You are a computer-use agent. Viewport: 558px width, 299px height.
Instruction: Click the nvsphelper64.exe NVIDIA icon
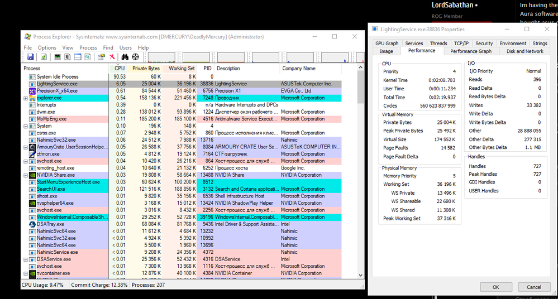(x=32, y=203)
